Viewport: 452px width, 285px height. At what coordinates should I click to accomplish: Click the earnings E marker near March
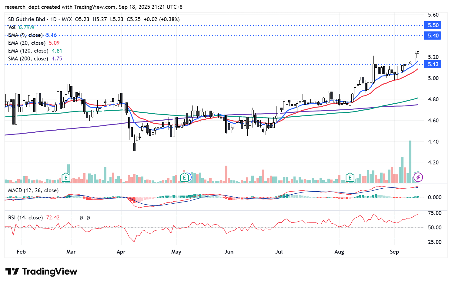pos(66,177)
